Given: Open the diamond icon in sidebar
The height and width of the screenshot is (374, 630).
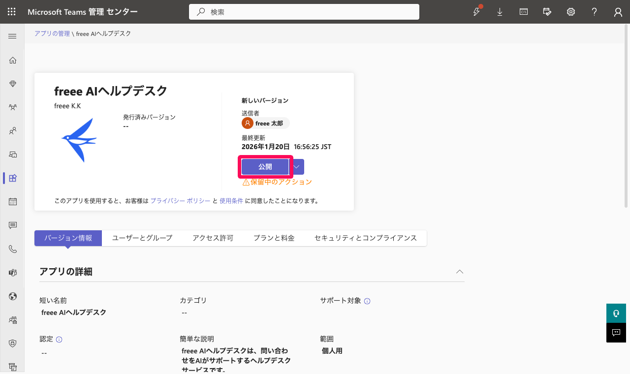Looking at the screenshot, I should (13, 84).
